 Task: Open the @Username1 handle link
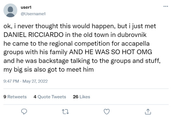[x=33, y=14]
